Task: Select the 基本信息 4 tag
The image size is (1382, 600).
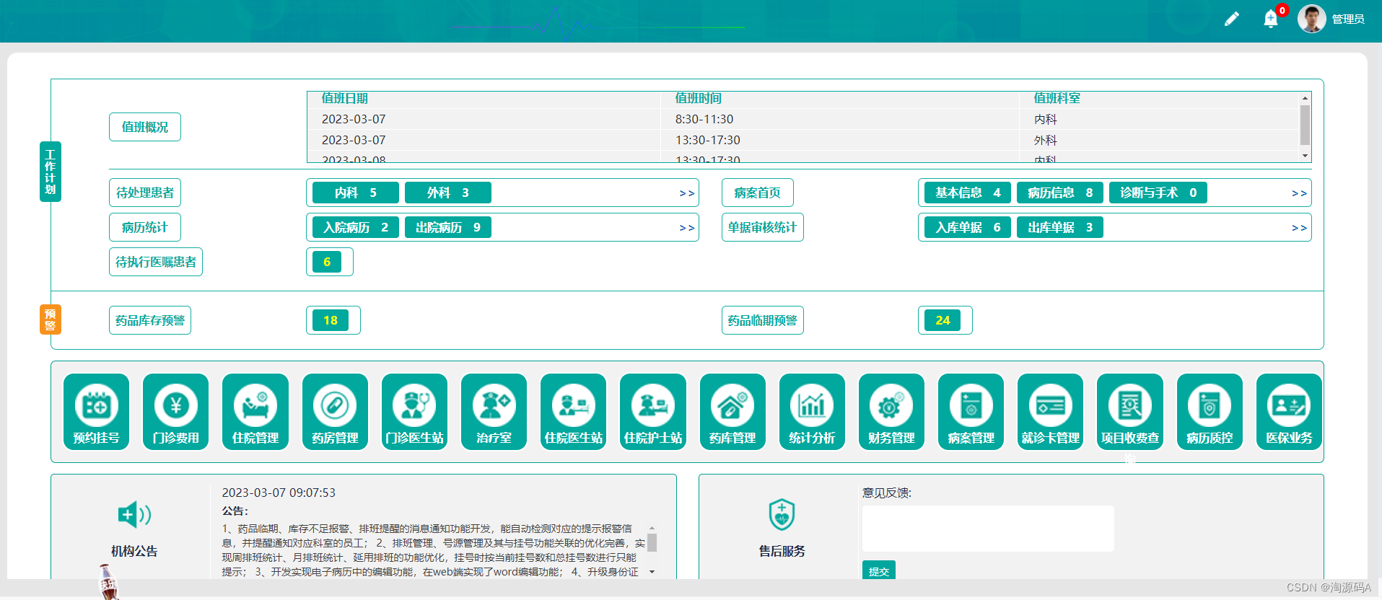Action: (968, 193)
